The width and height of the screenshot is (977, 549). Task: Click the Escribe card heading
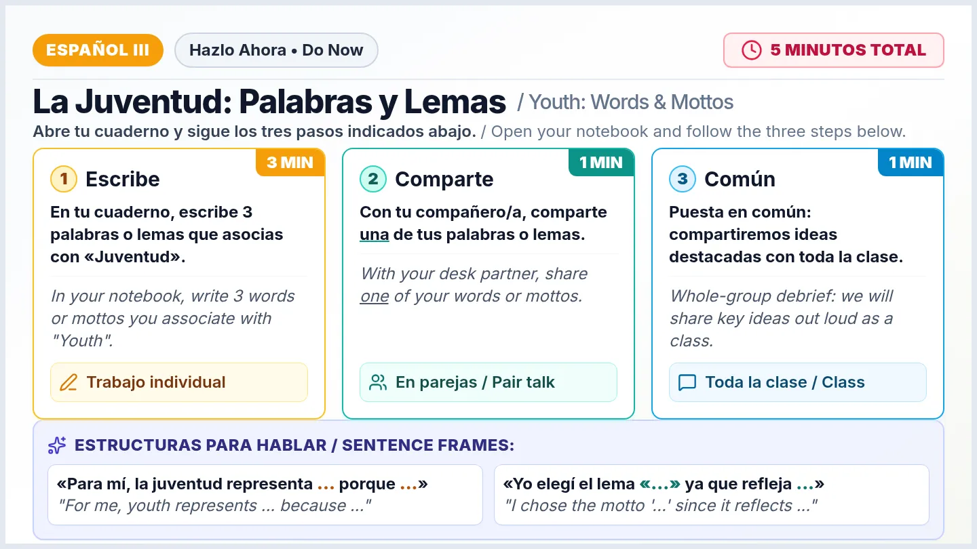[x=123, y=179]
